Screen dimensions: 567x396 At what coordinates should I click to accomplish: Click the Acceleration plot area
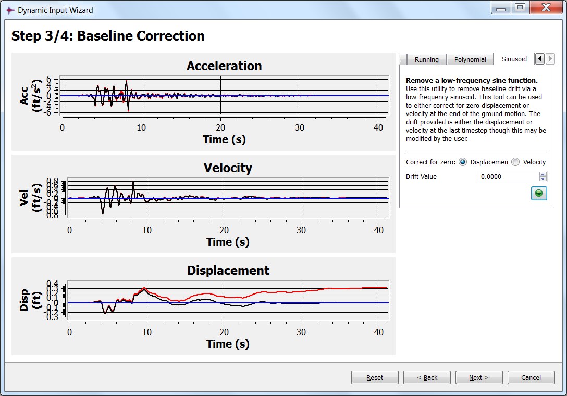tap(224, 95)
